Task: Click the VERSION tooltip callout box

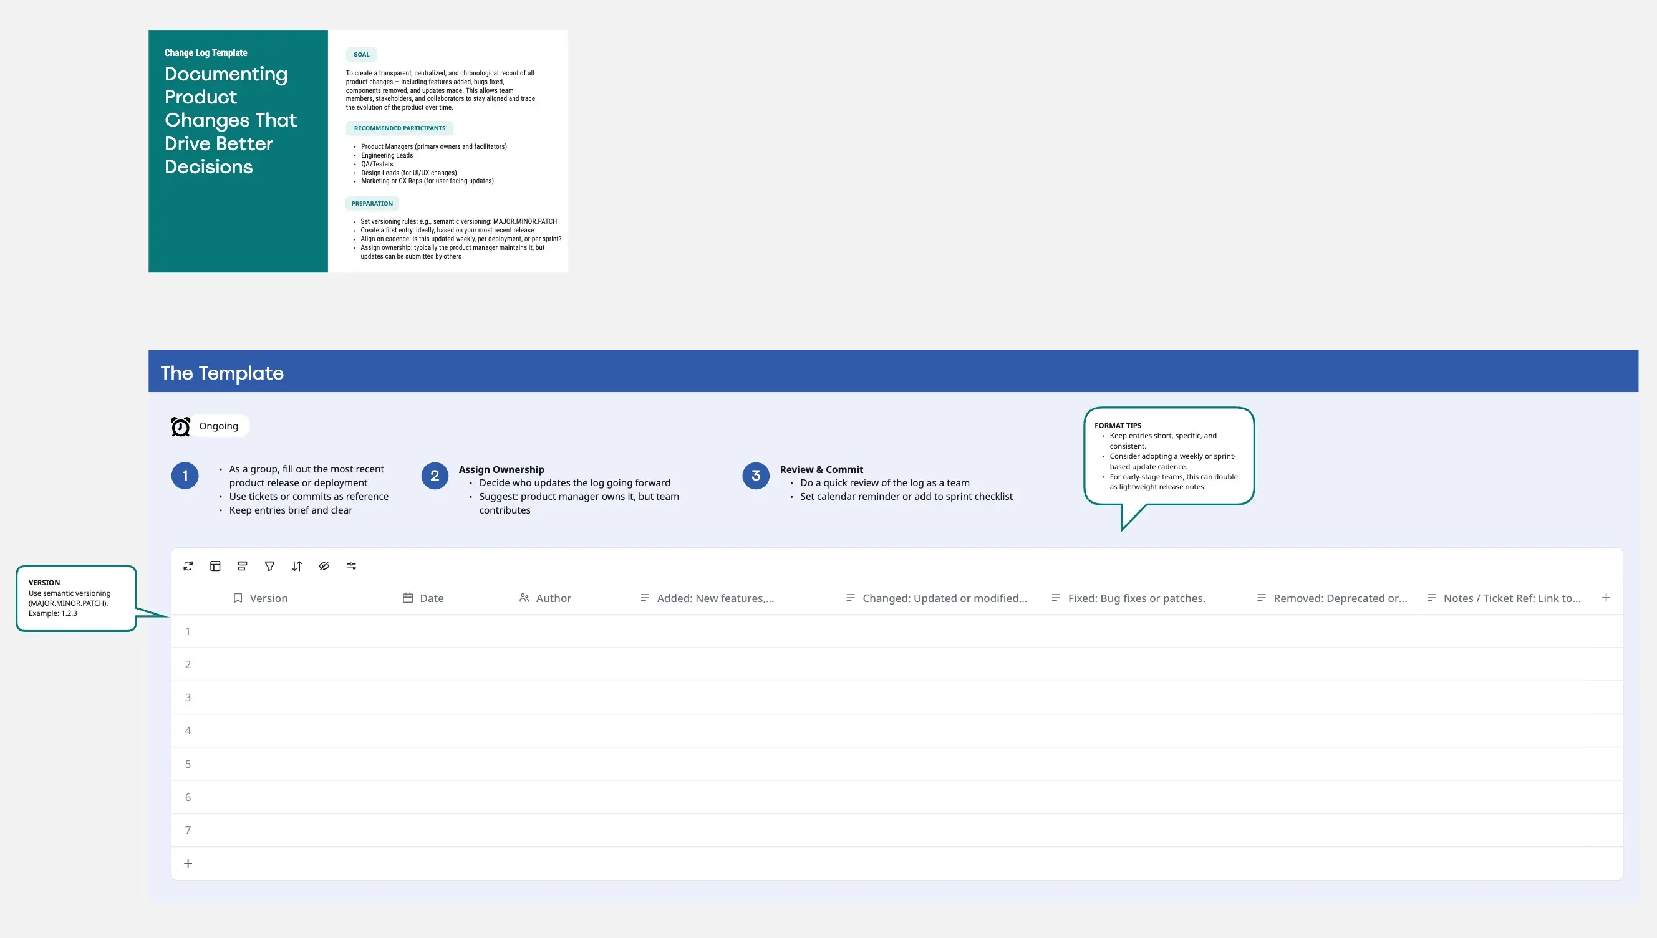Action: pyautogui.click(x=76, y=598)
